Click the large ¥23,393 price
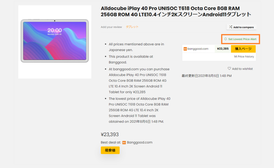The width and height of the screenshot is (274, 168). click(x=110, y=135)
